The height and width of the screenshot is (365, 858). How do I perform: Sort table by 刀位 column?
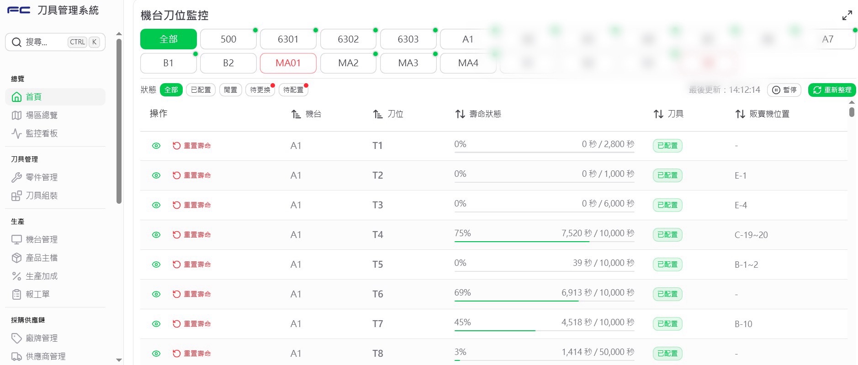(x=388, y=114)
